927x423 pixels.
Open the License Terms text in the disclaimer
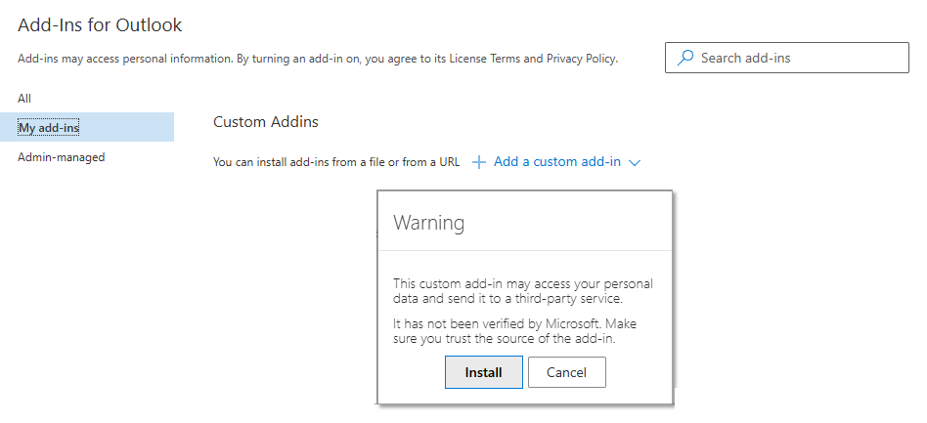(x=484, y=59)
